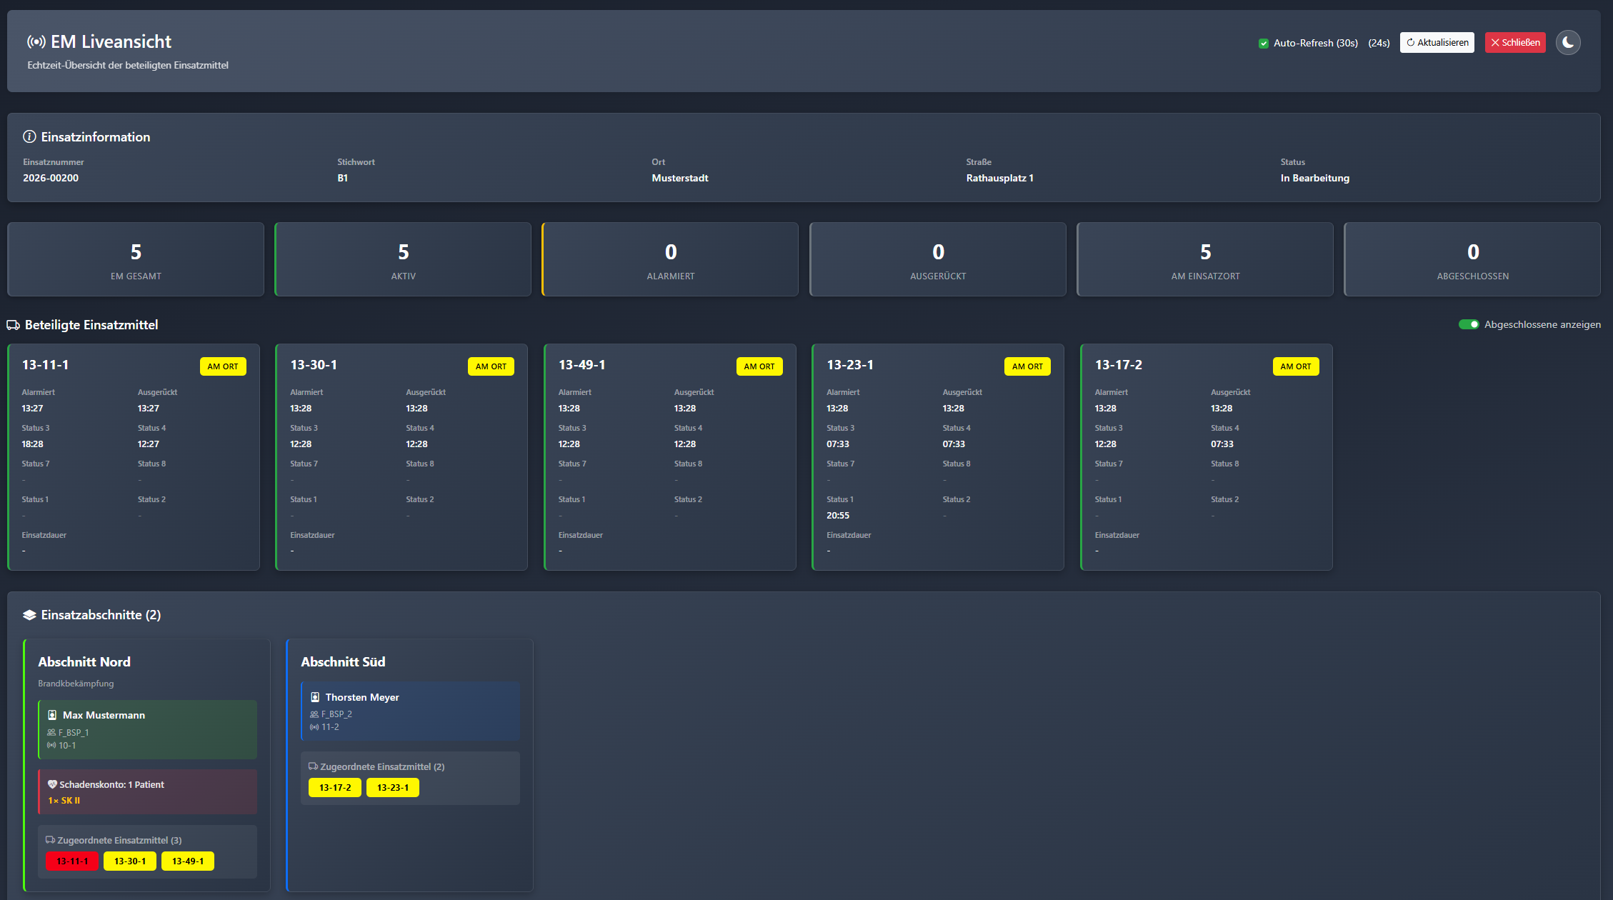The height and width of the screenshot is (900, 1613).
Task: Click the AM ORT badge on the 13-23-1 card
Action: pos(1027,366)
